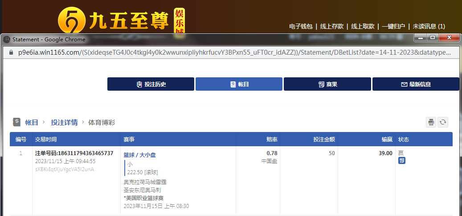Click the 投注详情 breadcrumb link

point(64,123)
